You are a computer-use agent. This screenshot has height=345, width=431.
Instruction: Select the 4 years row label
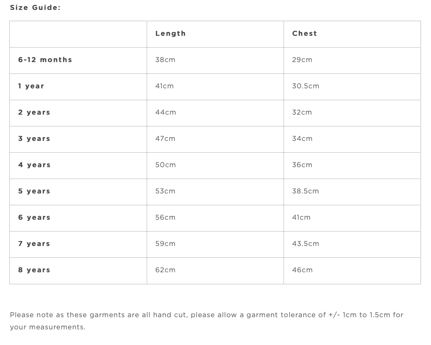point(34,165)
